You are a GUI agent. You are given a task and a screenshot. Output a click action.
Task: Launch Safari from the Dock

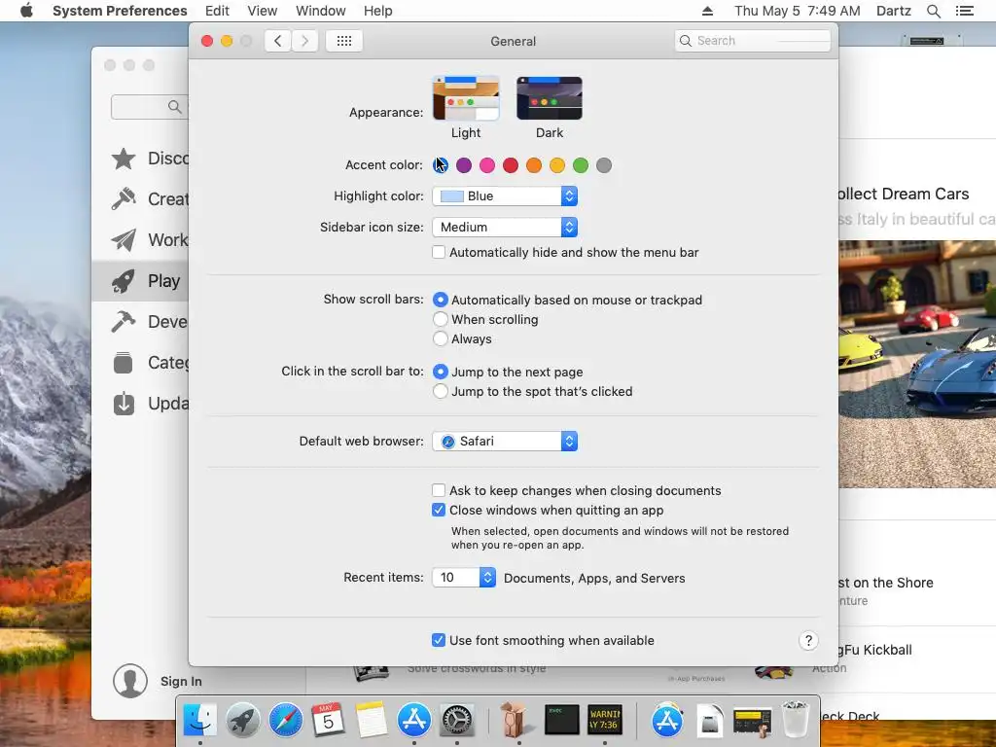coord(285,720)
